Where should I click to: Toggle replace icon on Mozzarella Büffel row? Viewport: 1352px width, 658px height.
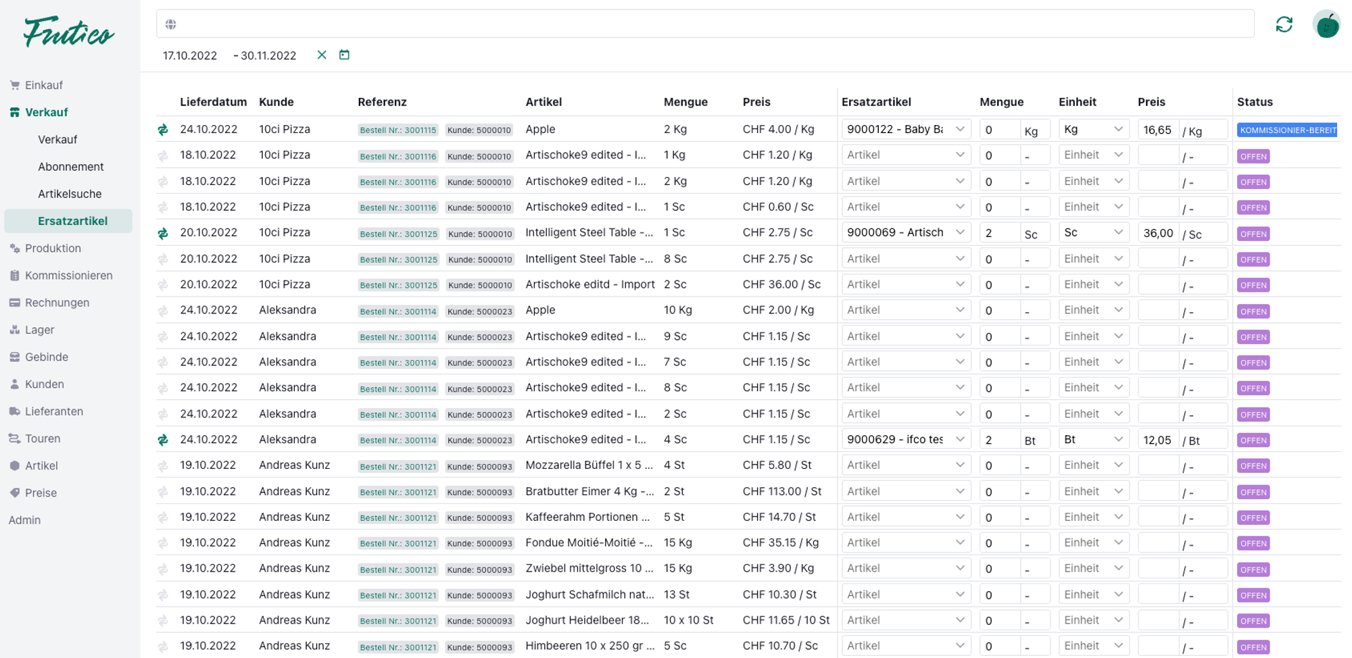163,465
